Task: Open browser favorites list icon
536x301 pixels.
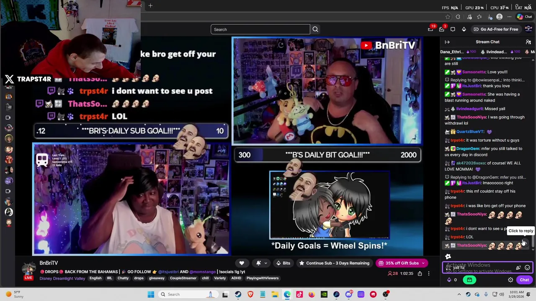Action: (479, 17)
